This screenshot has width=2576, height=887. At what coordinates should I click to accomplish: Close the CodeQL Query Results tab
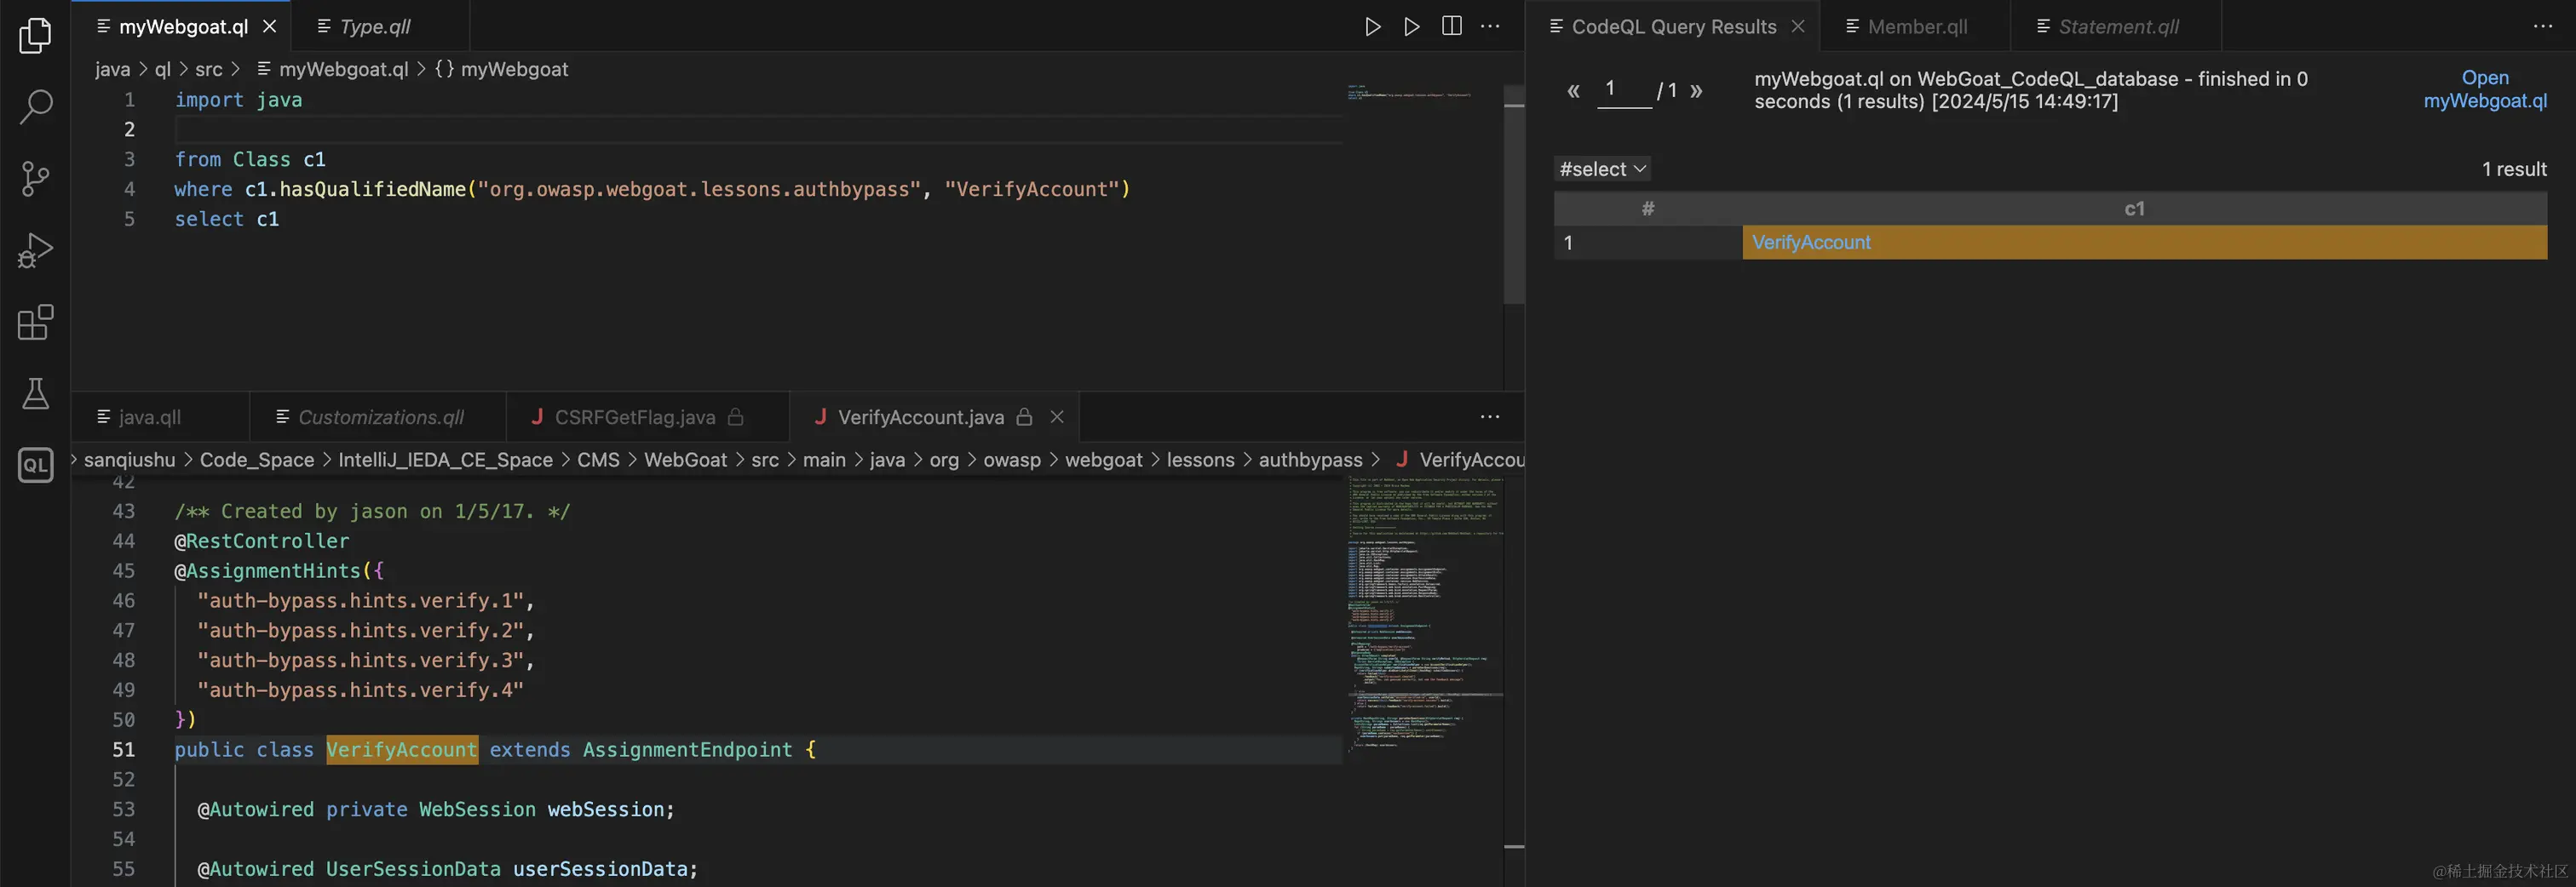pos(1798,27)
